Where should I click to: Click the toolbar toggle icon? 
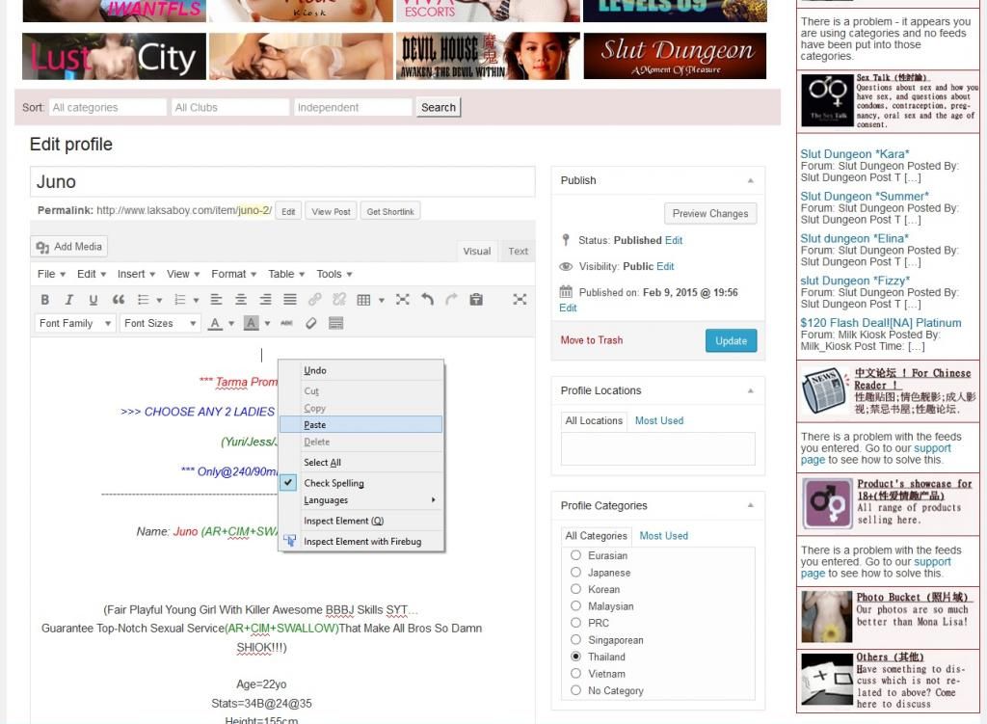click(336, 324)
